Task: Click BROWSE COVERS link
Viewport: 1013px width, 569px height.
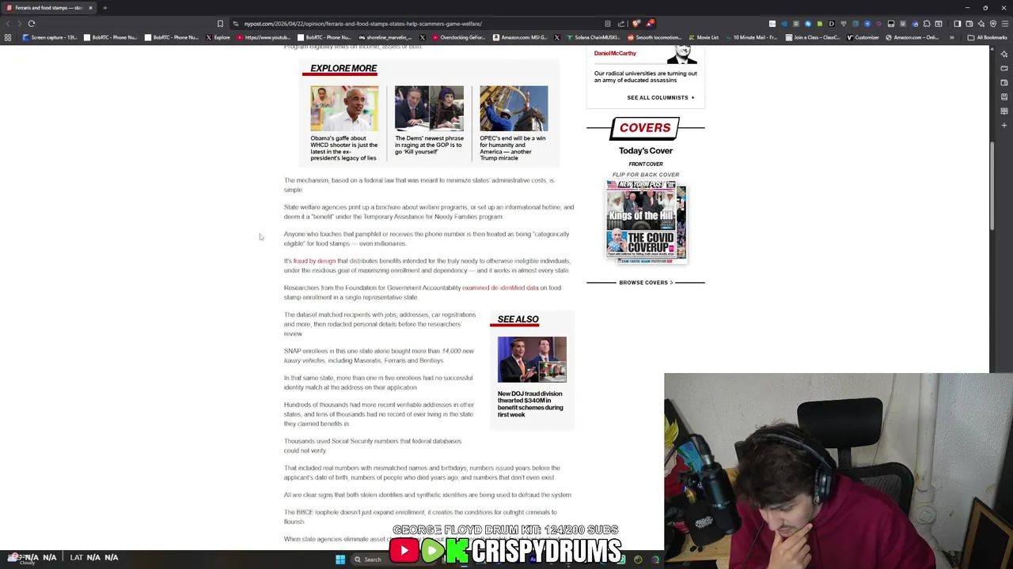Action: 646,282
